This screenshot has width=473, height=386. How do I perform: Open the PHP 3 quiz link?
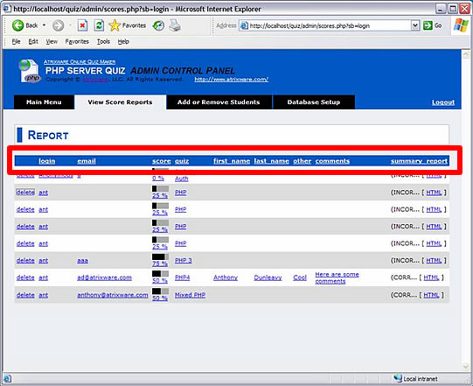[x=183, y=260]
